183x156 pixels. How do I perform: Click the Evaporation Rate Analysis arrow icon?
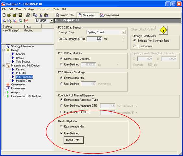(x=8, y=96)
